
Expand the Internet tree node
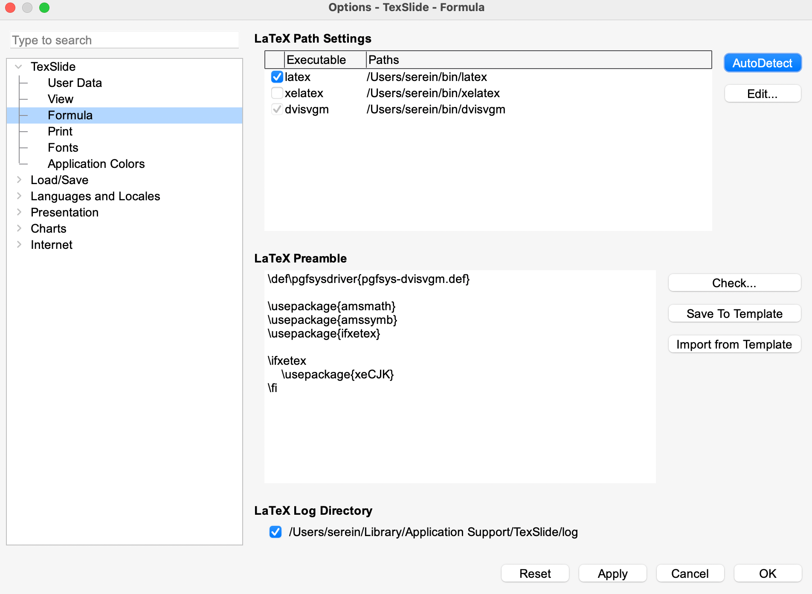pos(19,245)
